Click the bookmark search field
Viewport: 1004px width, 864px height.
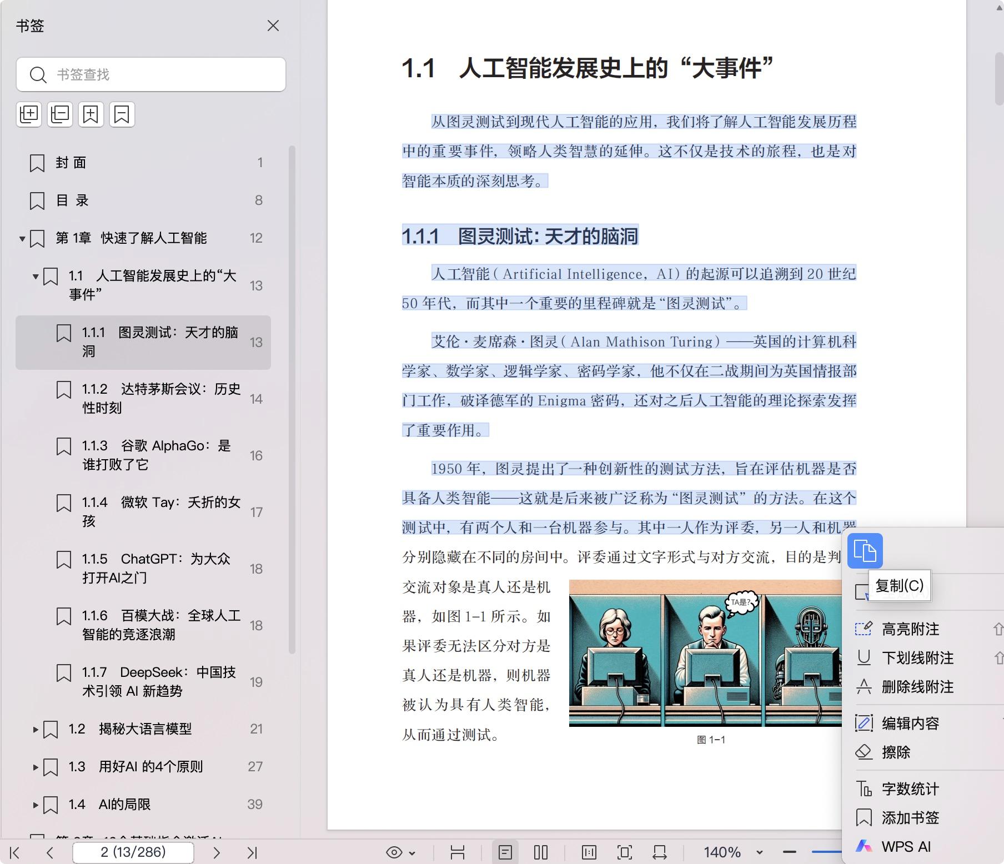click(151, 74)
